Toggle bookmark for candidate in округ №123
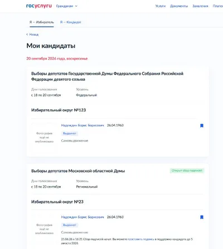Image resolution: width=223 pixels, height=249 pixels. [202, 126]
